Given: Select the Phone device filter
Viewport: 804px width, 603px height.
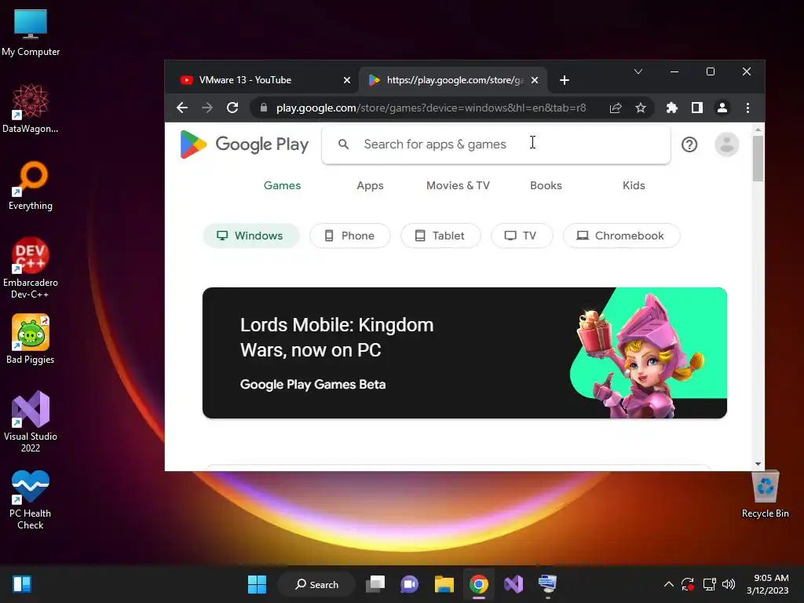Looking at the screenshot, I should (x=350, y=236).
